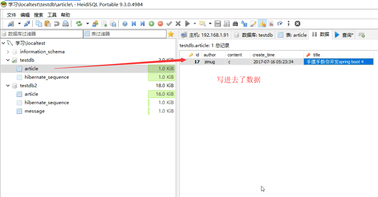This screenshot has width=378, height=197.
Task: Click the save as snippet icon
Action: (227, 24)
